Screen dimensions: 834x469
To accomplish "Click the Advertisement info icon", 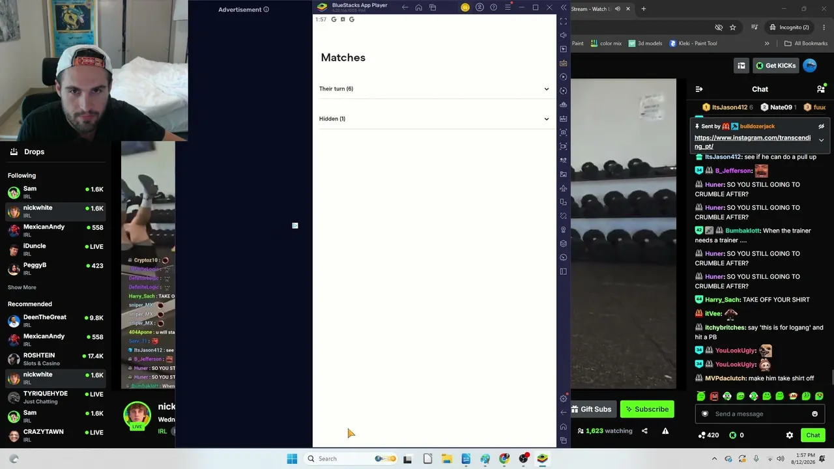I will (266, 10).
